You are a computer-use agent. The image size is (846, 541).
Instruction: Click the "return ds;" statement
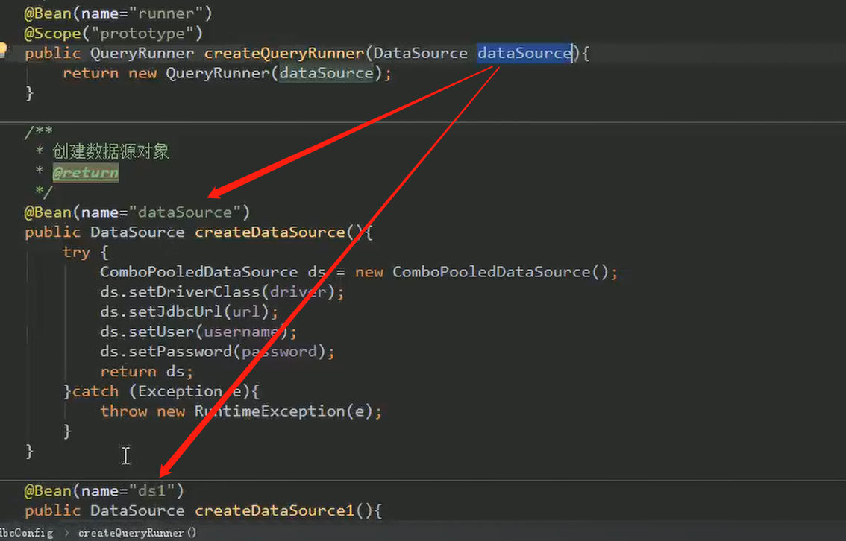[x=146, y=372]
